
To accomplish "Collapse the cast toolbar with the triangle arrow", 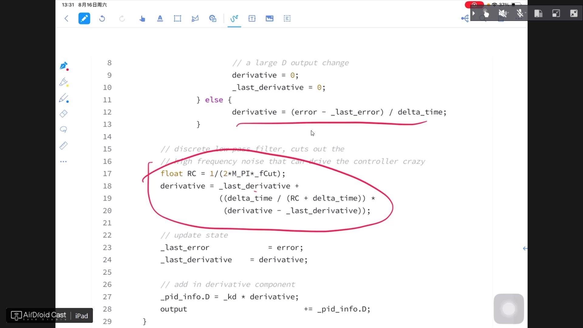I will point(474,13).
